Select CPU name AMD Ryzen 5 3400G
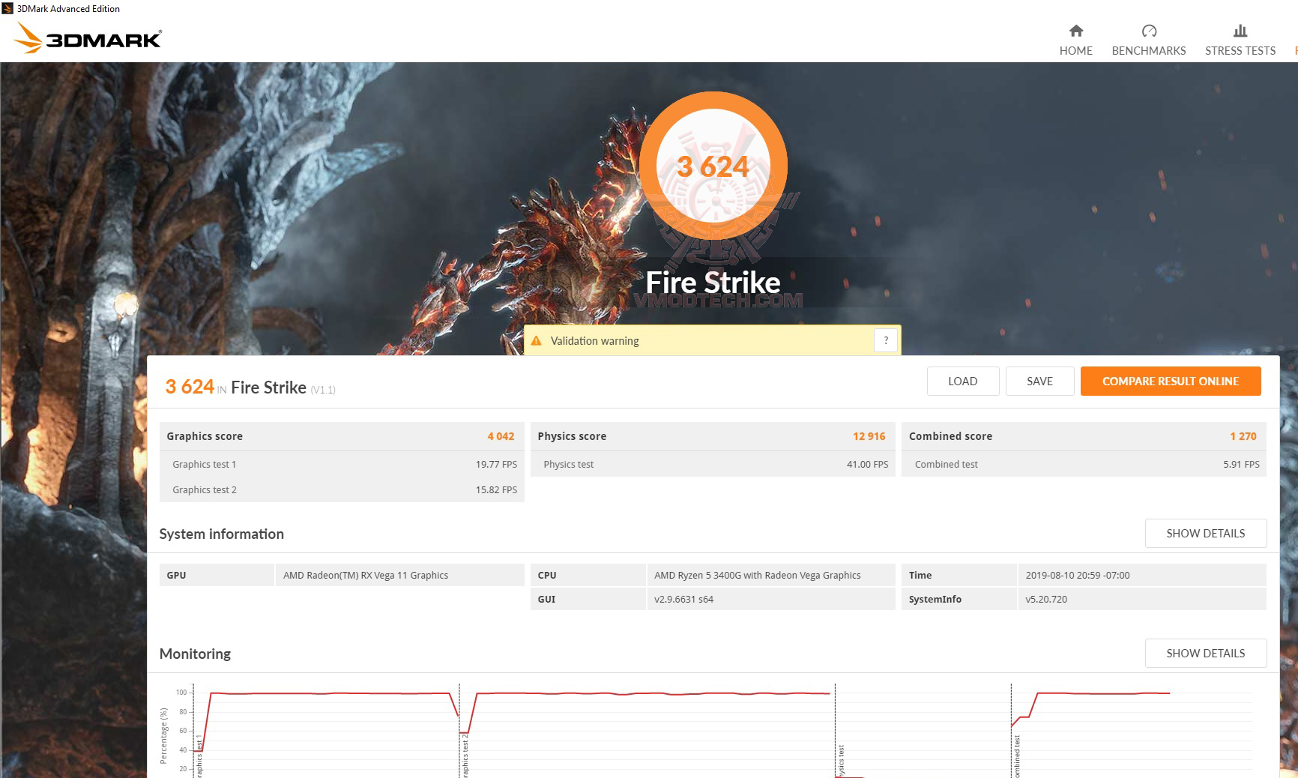 (x=757, y=576)
